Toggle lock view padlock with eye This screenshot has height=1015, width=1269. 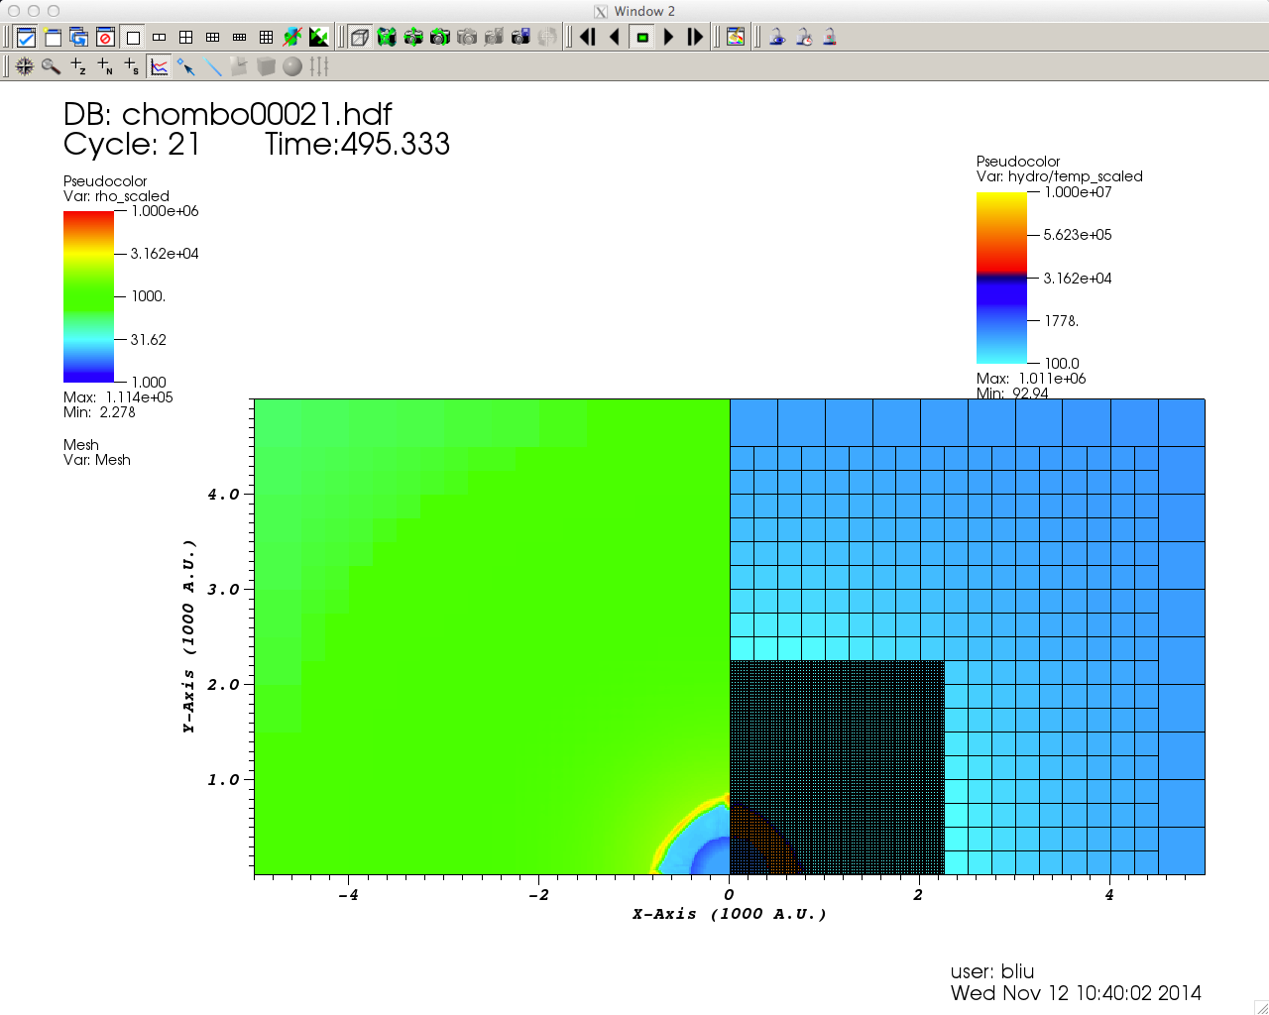[777, 38]
